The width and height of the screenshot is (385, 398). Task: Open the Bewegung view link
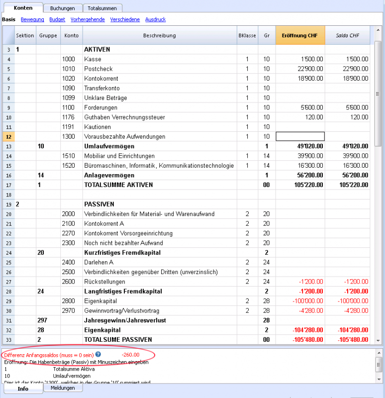[x=32, y=19]
